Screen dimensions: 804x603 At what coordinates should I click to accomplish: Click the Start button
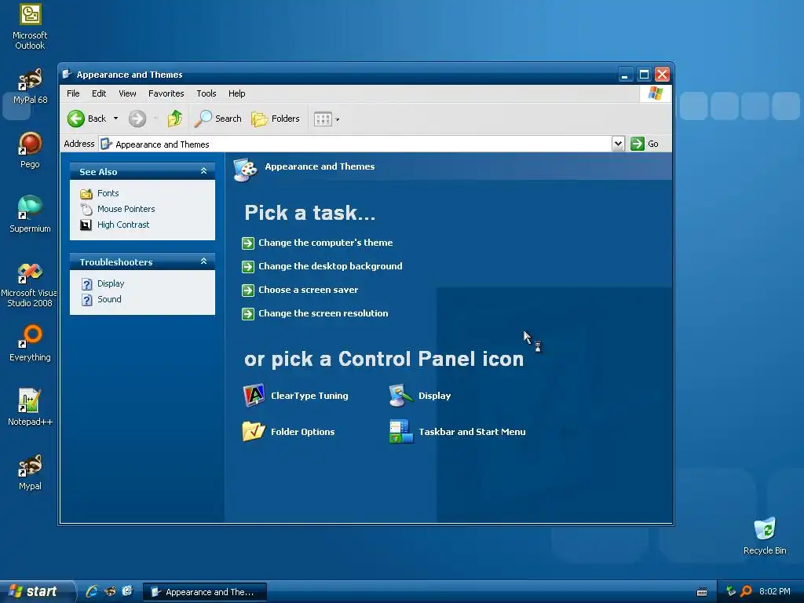36,591
